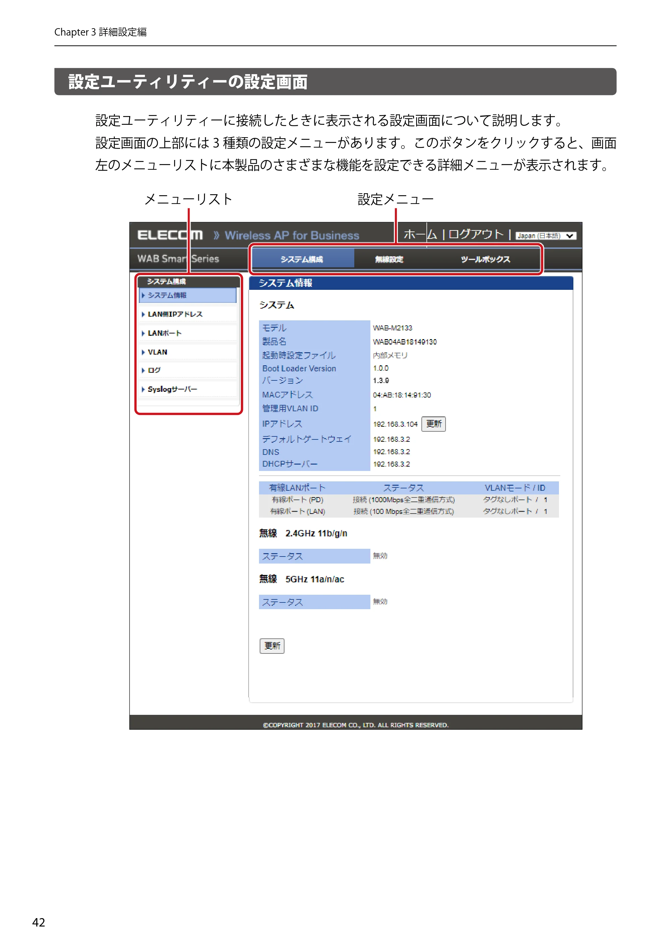Click the IP address value 192.168.3.104
This screenshot has width=671, height=952.
[x=395, y=424]
